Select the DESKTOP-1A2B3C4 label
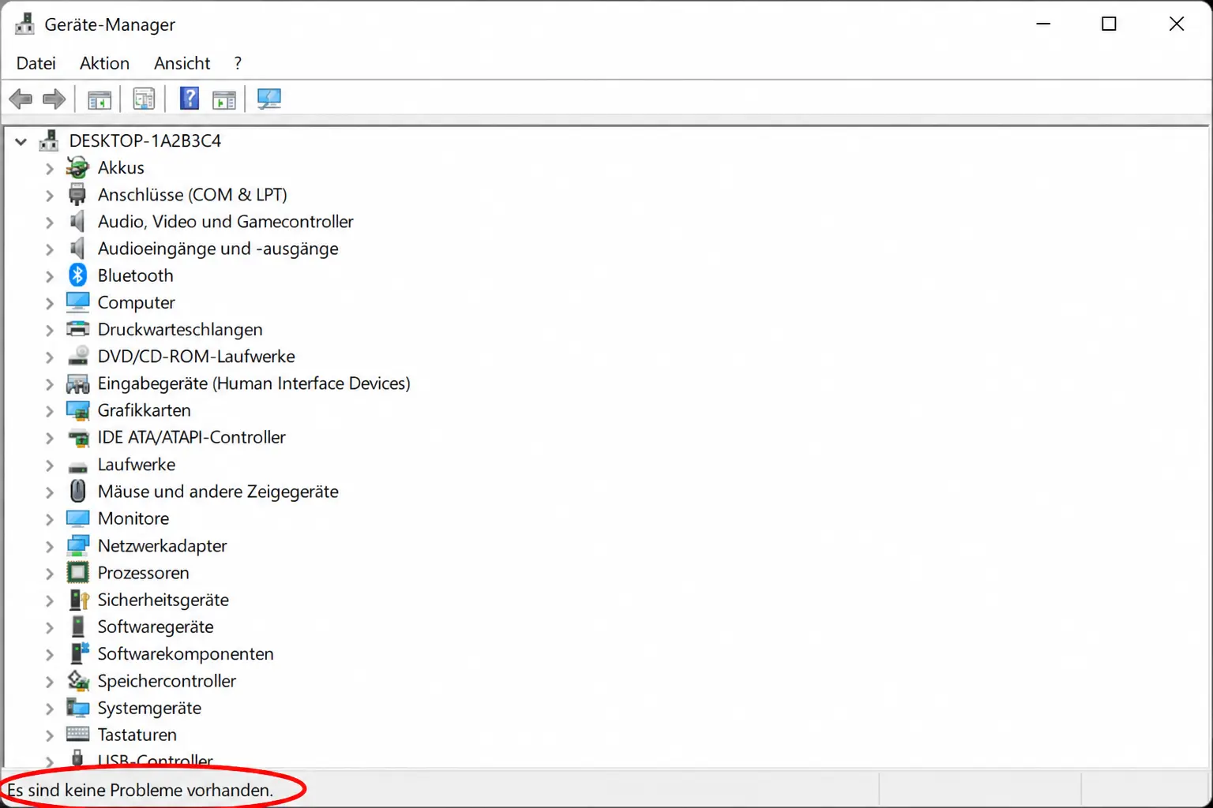The height and width of the screenshot is (808, 1213). point(145,140)
